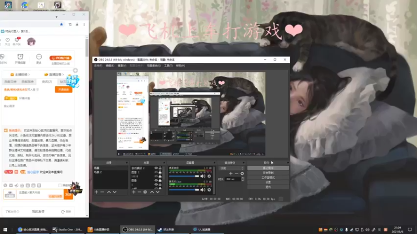
Task: Add a new scene with the plus icon
Action: [96, 192]
